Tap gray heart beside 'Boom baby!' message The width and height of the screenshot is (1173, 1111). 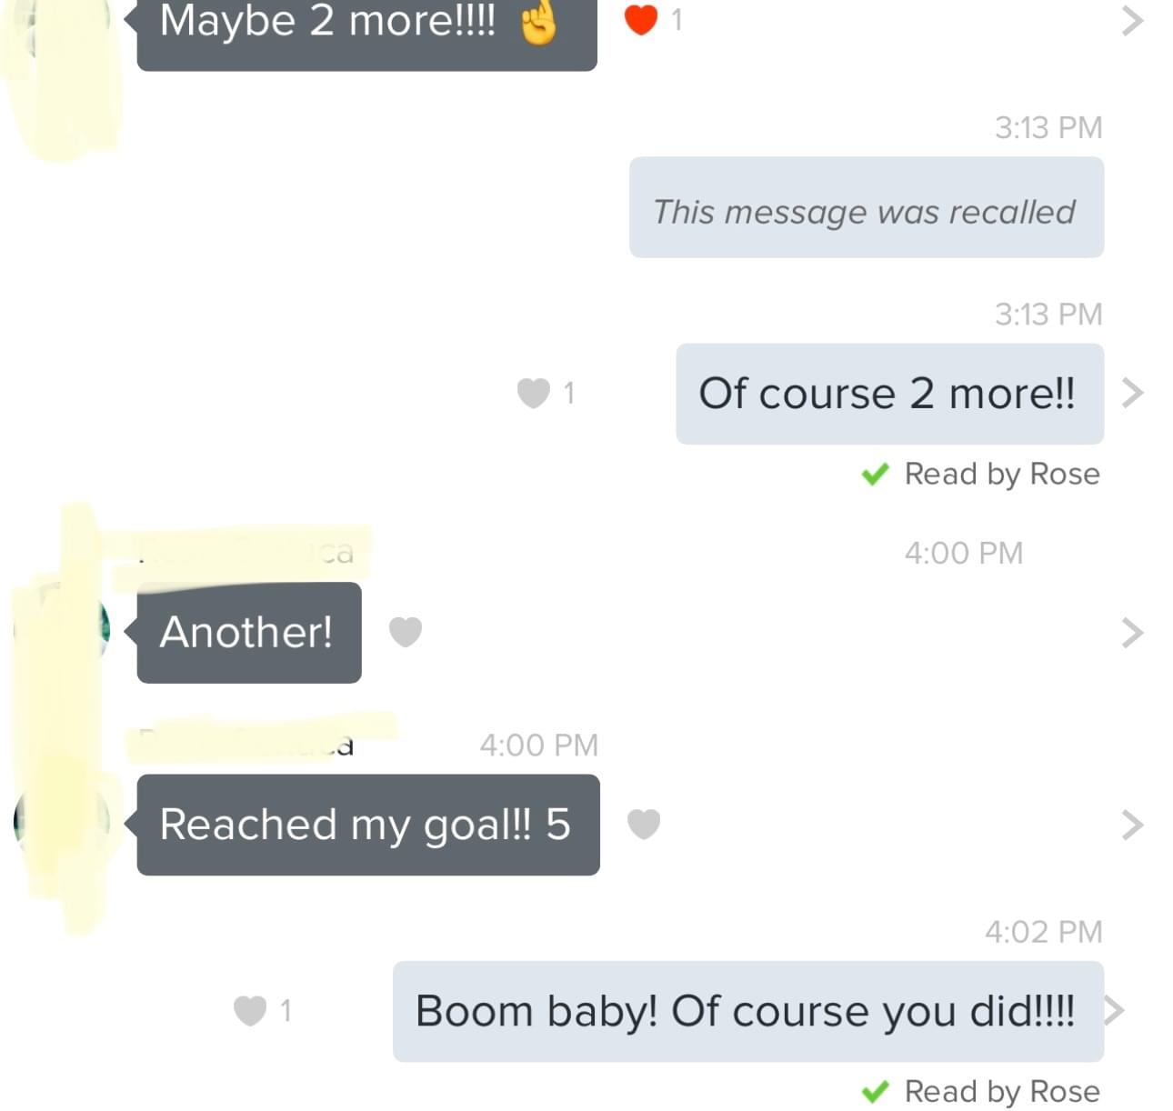(250, 1010)
